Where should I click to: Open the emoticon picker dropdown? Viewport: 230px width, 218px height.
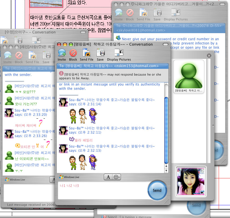click(117, 177)
